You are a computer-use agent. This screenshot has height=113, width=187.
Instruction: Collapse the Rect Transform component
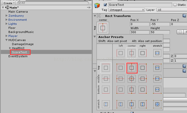tap(95, 16)
